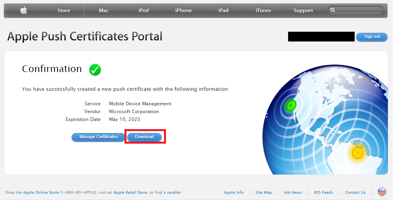Image resolution: width=393 pixels, height=200 pixels.
Task: Click the Microsoft Corporation vendor value
Action: coord(134,112)
